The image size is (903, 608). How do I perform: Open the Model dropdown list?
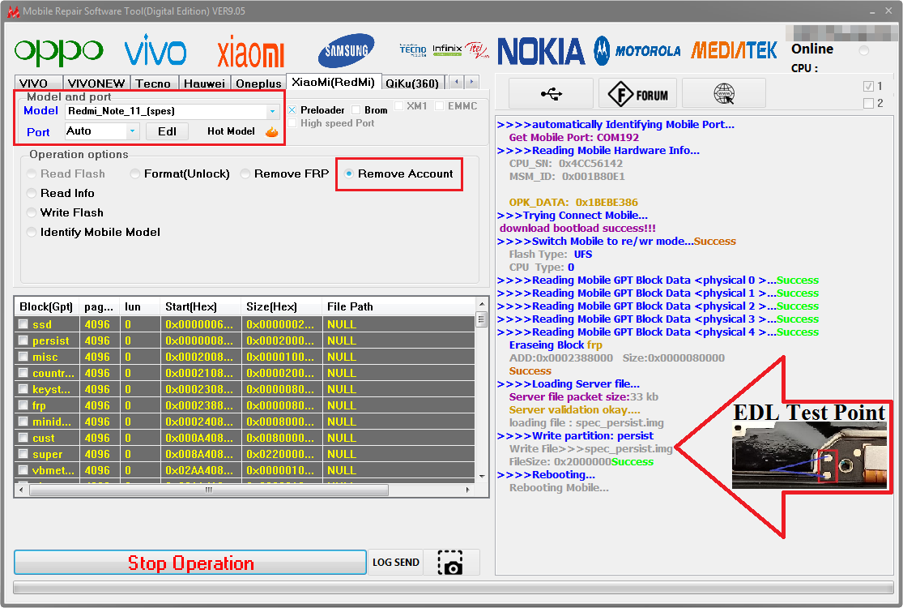tap(272, 111)
